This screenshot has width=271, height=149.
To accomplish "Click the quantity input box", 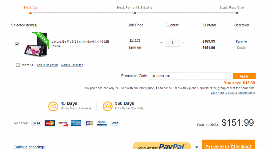I will coord(172,43).
